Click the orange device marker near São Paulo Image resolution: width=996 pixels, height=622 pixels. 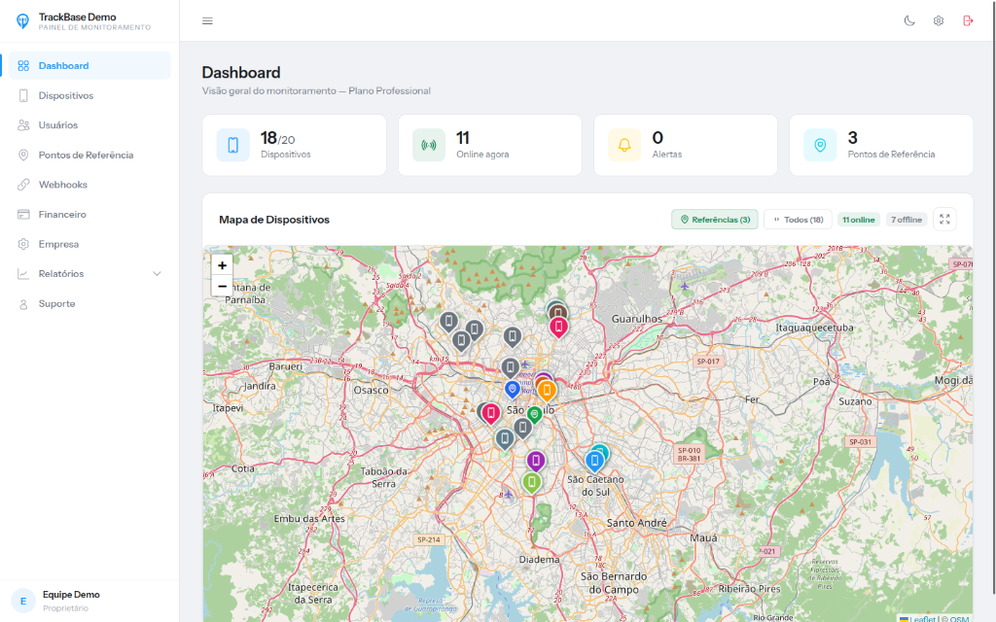point(547,391)
